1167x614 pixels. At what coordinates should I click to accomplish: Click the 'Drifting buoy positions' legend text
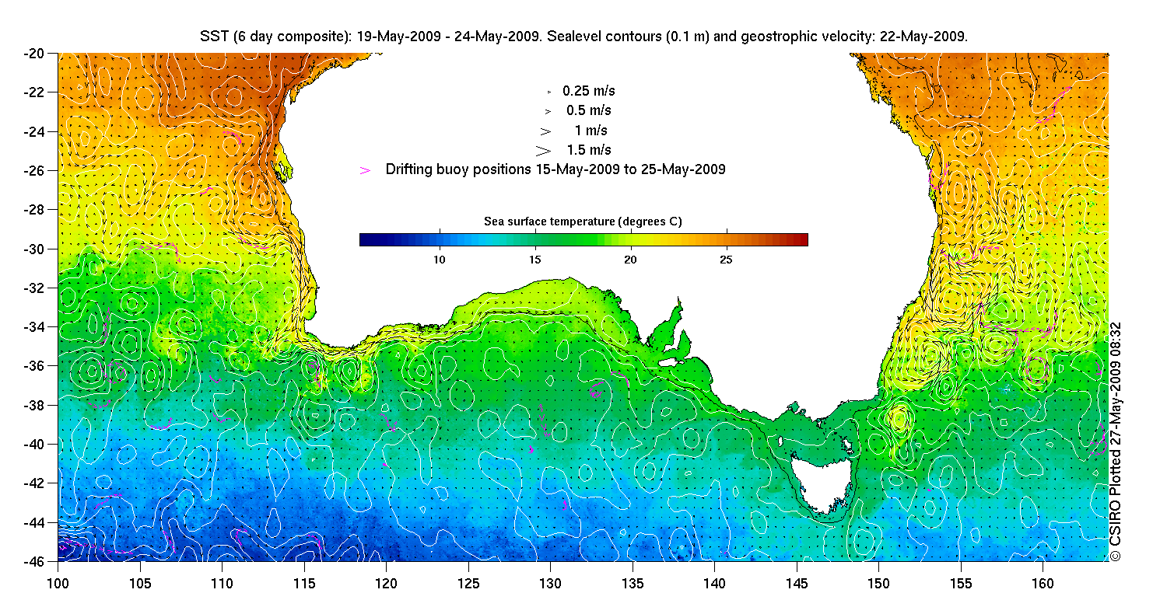[x=555, y=169]
